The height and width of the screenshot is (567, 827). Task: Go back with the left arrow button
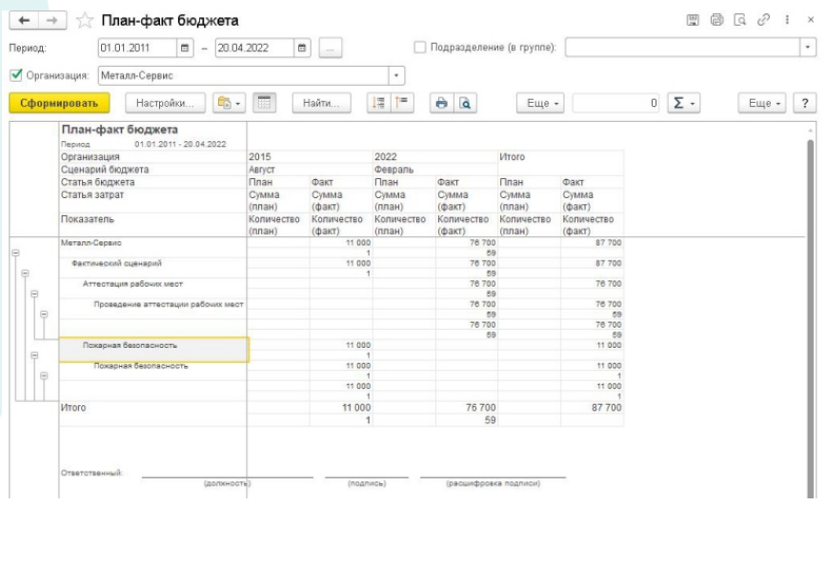(x=24, y=21)
